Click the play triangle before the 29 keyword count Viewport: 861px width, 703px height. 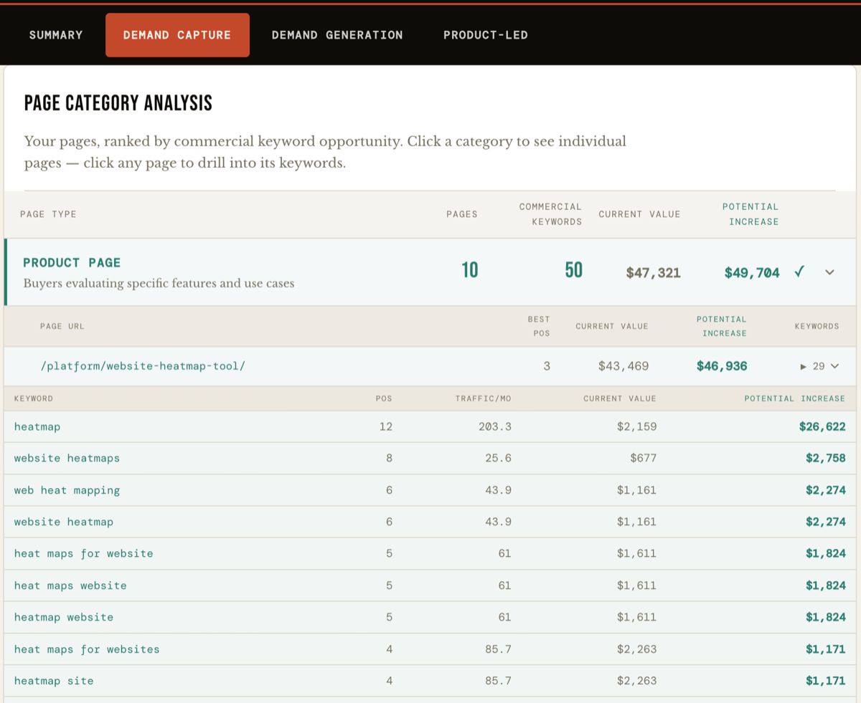pos(803,365)
